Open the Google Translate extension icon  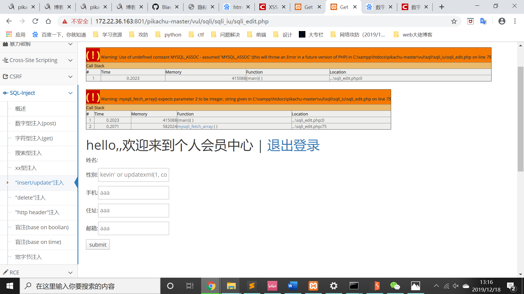click(x=483, y=21)
